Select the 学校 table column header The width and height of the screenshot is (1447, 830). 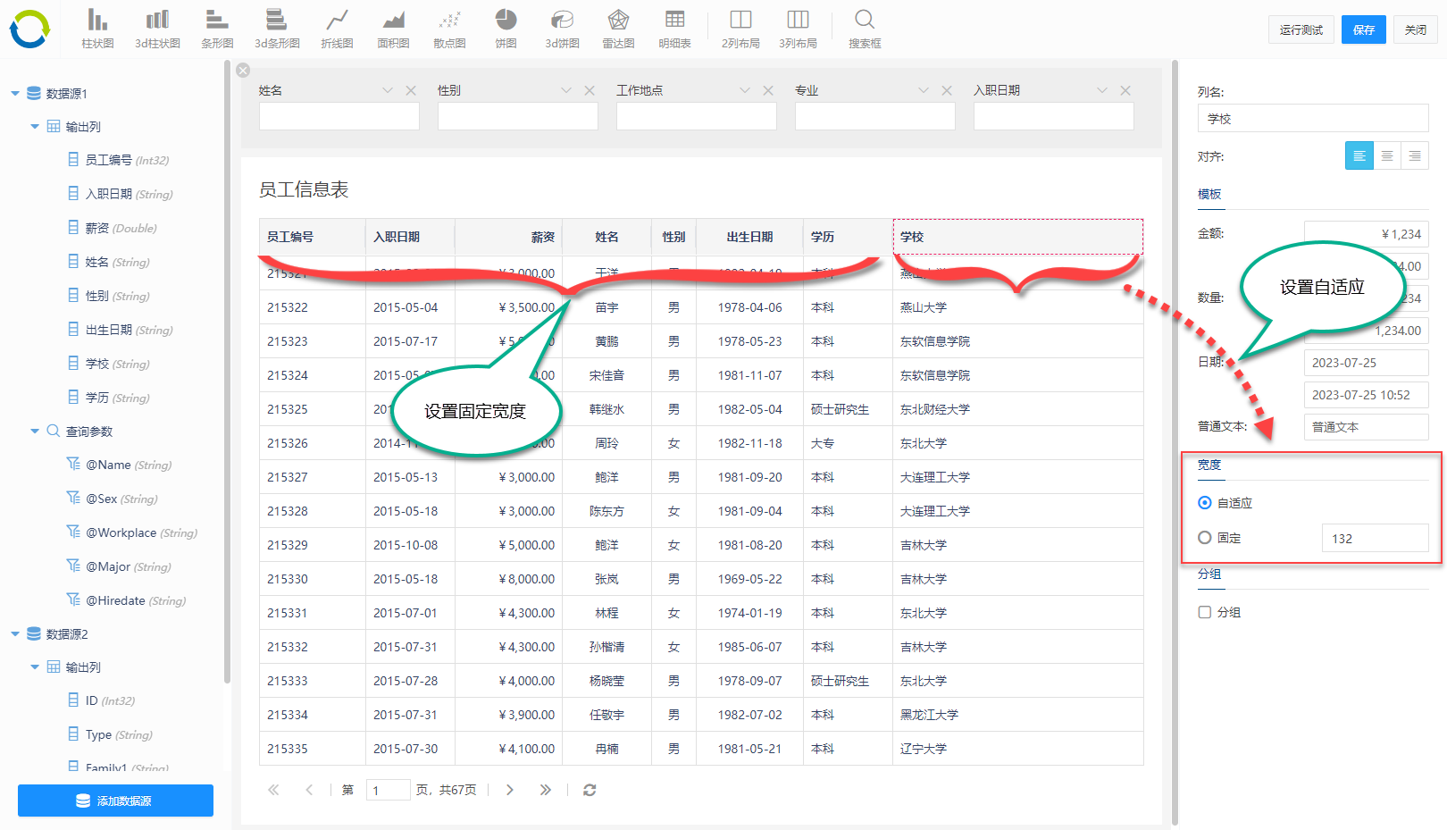tap(1018, 237)
